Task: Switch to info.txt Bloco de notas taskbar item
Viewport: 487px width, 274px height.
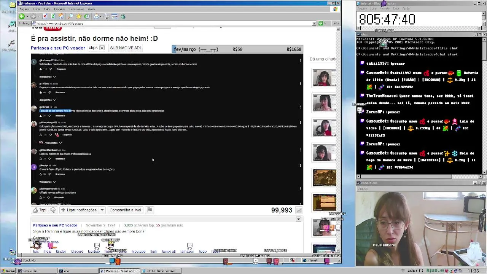Action: tap(162, 271)
